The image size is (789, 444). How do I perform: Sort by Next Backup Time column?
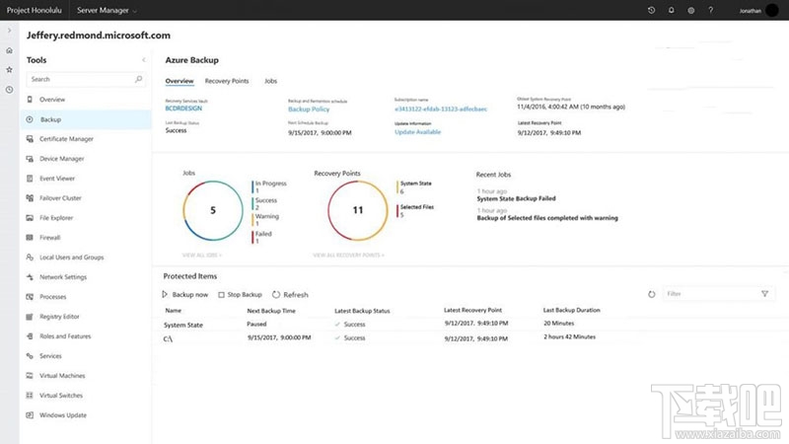271,311
